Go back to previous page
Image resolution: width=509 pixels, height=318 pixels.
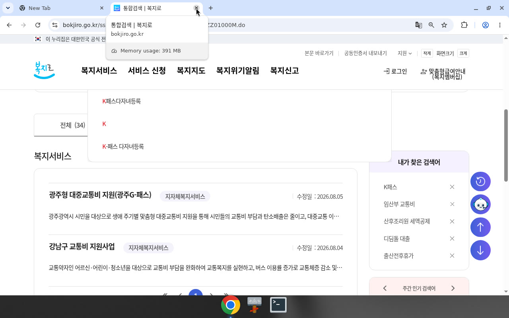point(9,25)
